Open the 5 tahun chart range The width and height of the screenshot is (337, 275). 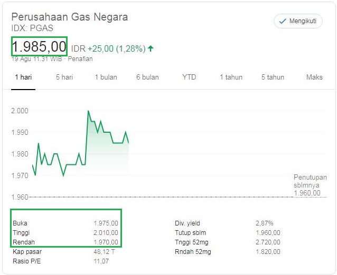click(273, 77)
